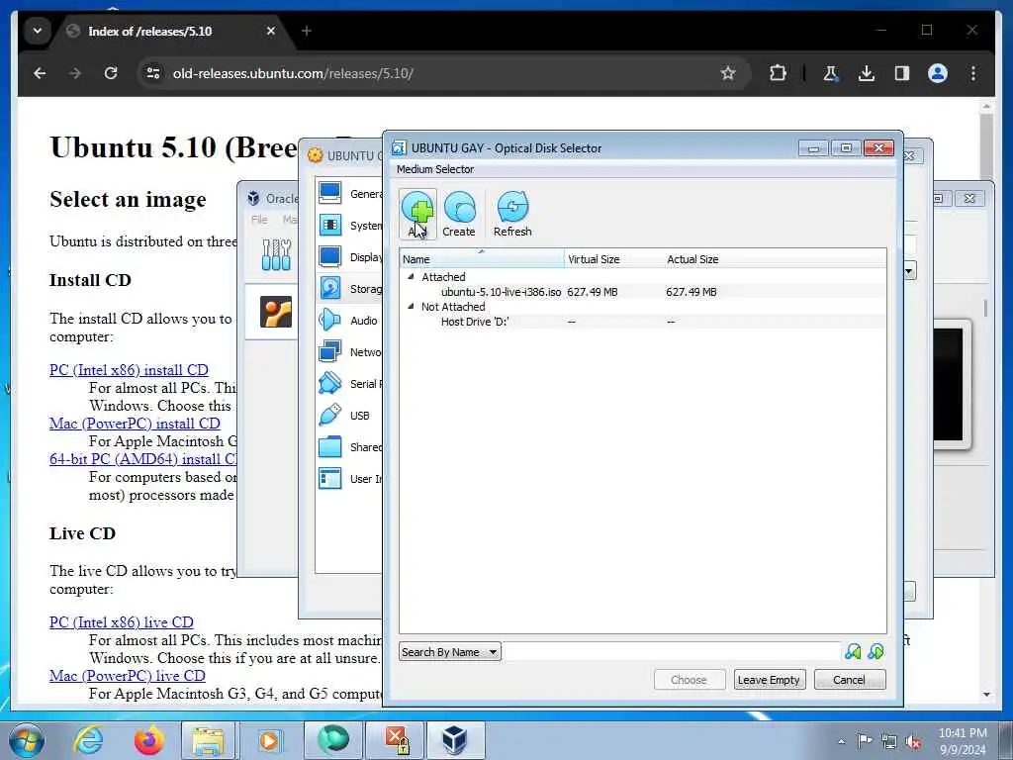Toggle Chrome side panel icon

(x=902, y=73)
